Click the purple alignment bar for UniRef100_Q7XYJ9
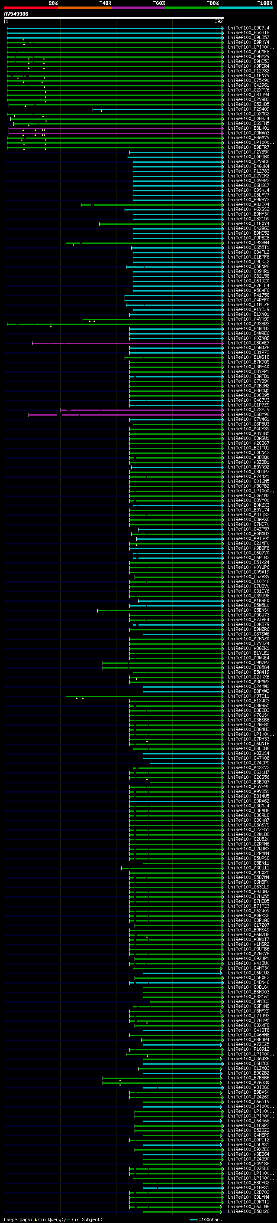Image resolution: width=277 pixels, height=1223 pixels. point(142,410)
